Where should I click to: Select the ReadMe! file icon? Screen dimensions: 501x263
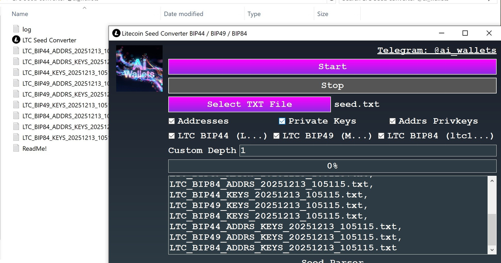point(16,148)
